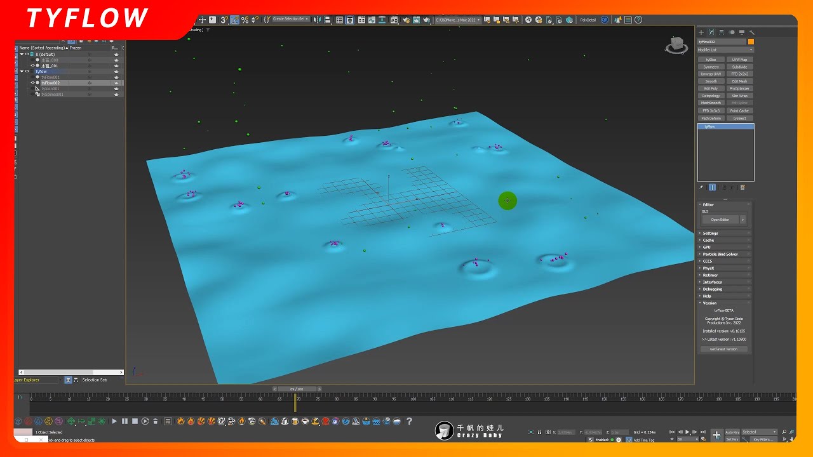This screenshot has height=457, width=813.
Task: Click the pause icon in the lower plugin toolbar
Action: coord(124,421)
